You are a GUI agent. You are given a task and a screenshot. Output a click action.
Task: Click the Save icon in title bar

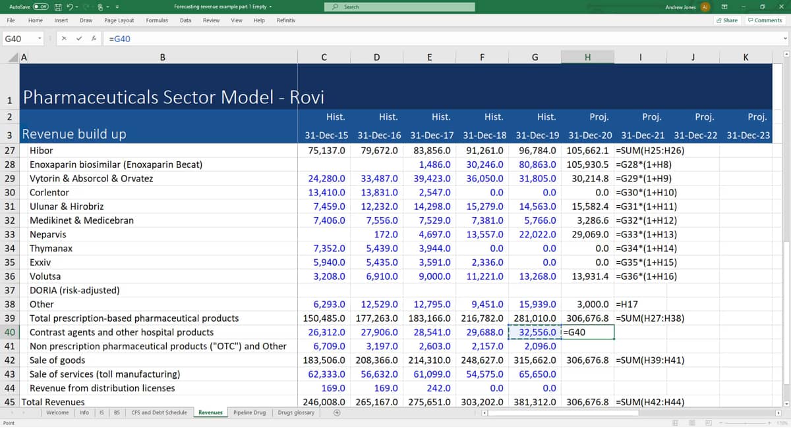click(59, 7)
